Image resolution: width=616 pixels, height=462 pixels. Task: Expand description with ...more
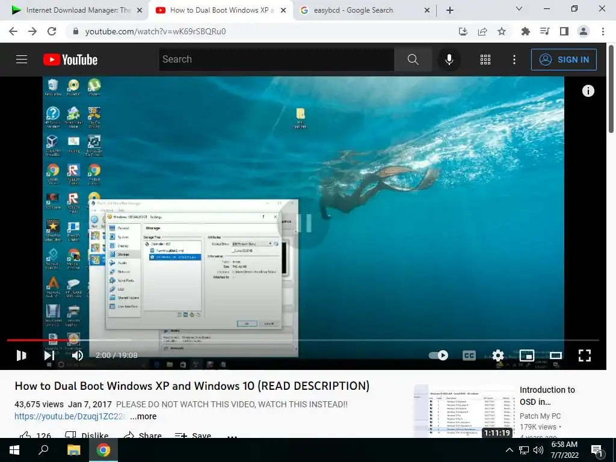(x=143, y=416)
